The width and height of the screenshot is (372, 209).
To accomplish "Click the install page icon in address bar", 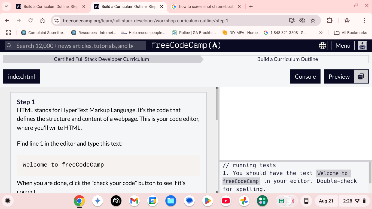I will tap(292, 20).
